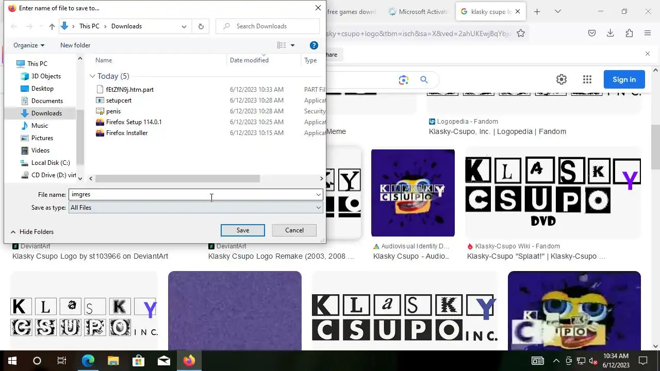Image resolution: width=660 pixels, height=371 pixels.
Task: Open the purple Splaat face thumbnail
Action: click(x=412, y=193)
